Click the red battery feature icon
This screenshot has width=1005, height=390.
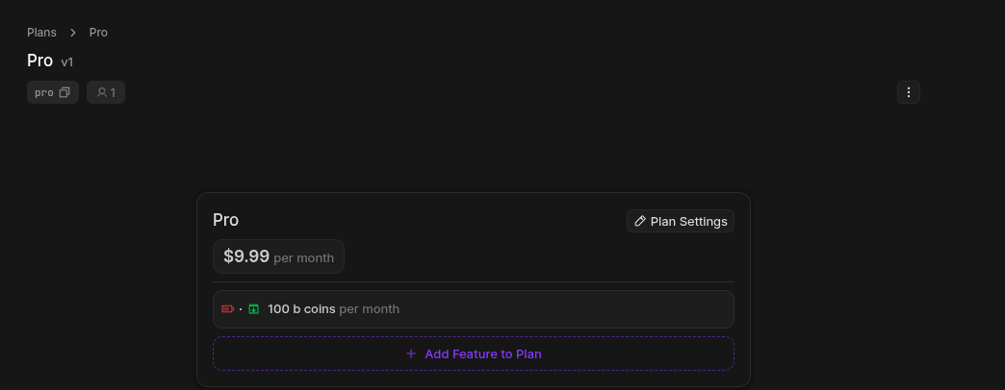coord(227,309)
